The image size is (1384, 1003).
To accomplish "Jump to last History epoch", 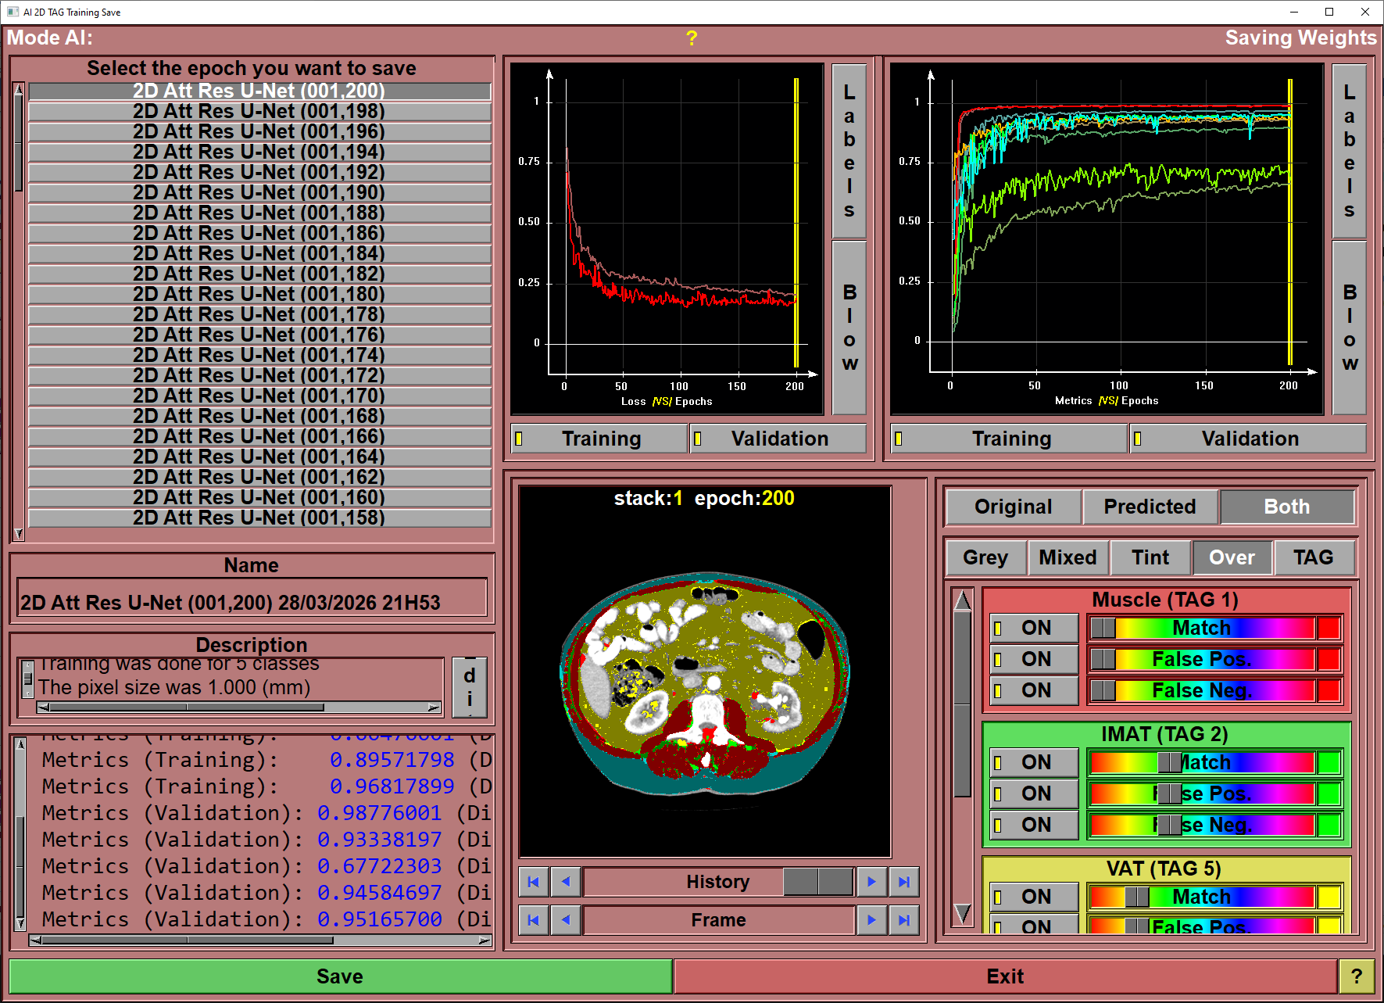I will [903, 882].
